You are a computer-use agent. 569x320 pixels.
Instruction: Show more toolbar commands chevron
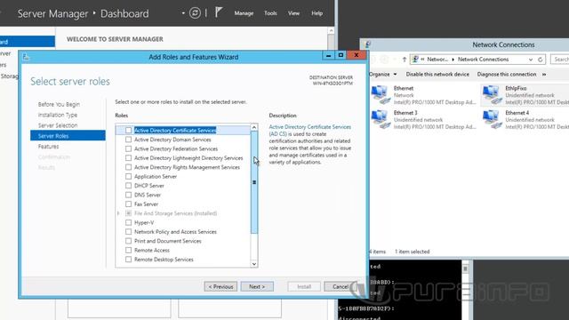544,74
